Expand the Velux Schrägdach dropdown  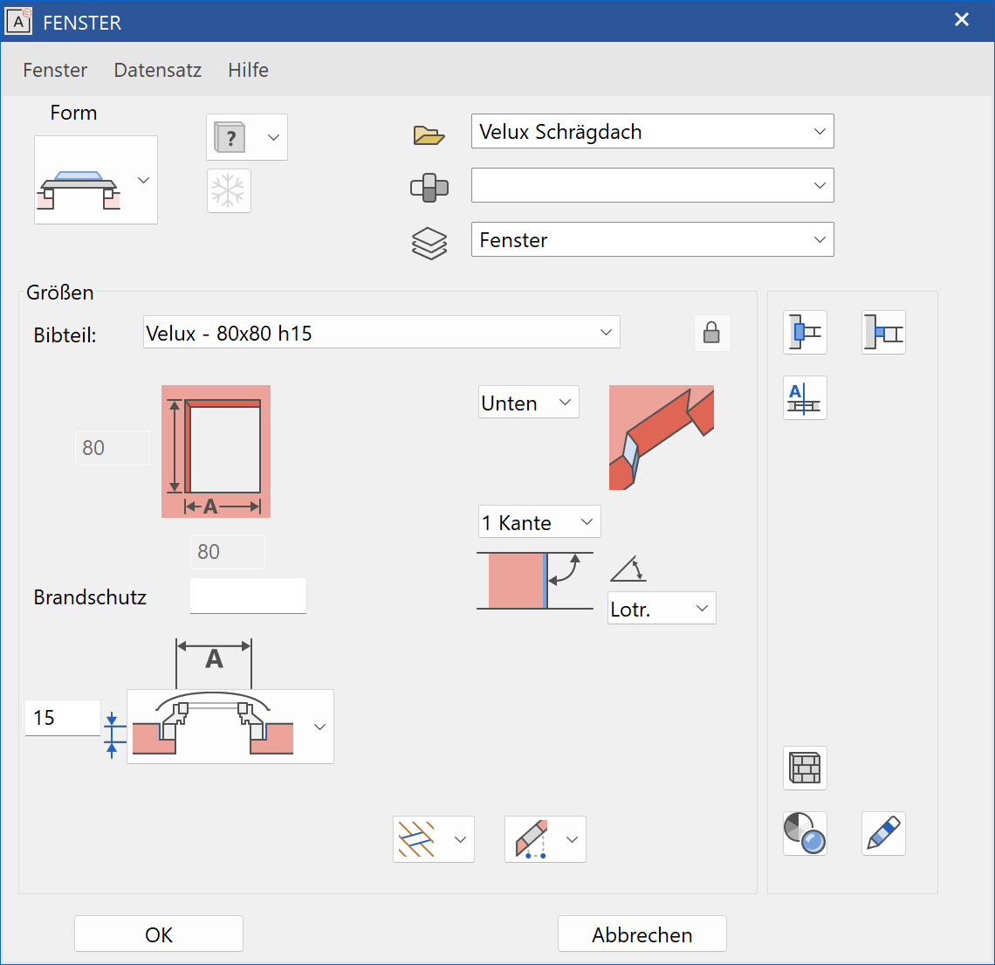(x=652, y=131)
